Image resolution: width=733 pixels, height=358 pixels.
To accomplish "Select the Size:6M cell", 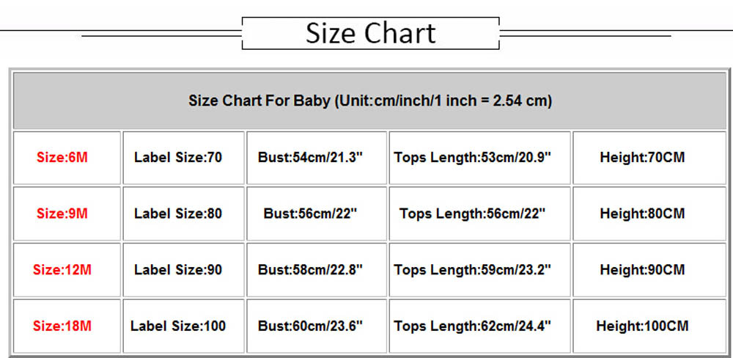I will pos(62,157).
